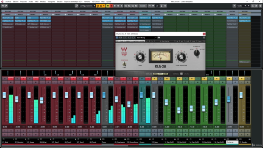Bypass all EQs with the Eq button
Image resolution: width=263 pixels, height=148 pixels.
coord(129,6)
